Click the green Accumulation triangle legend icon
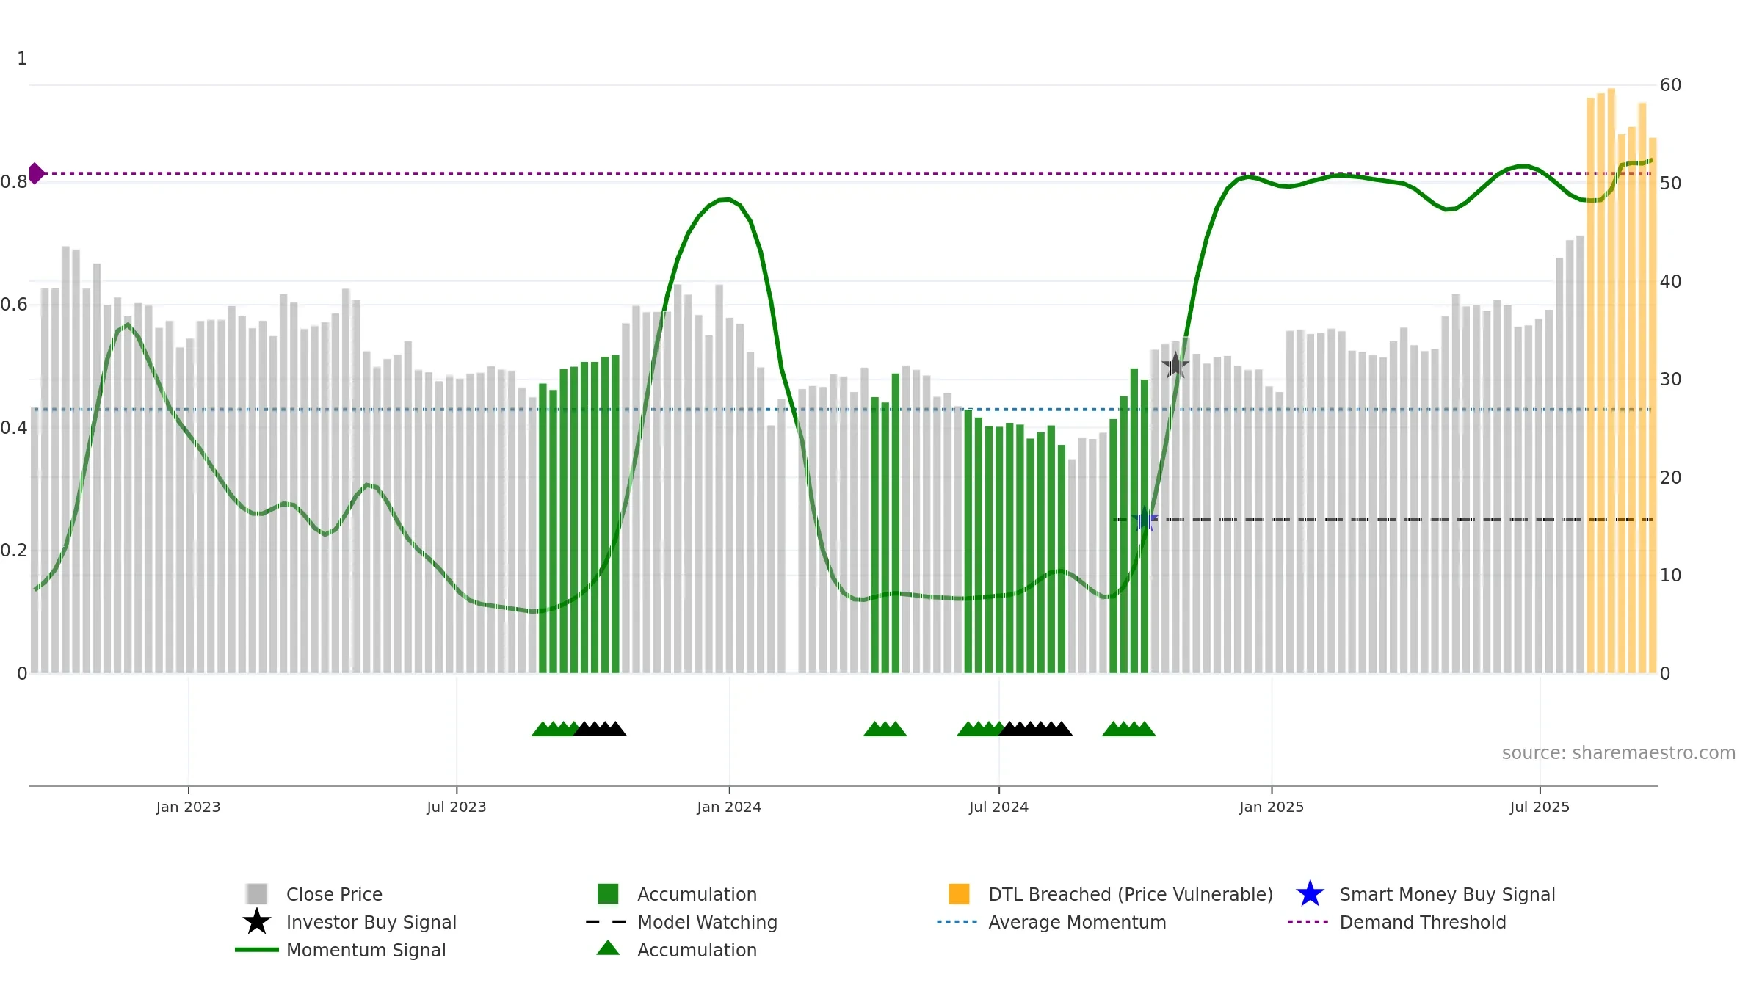Viewport: 1762px width, 991px height. [608, 948]
